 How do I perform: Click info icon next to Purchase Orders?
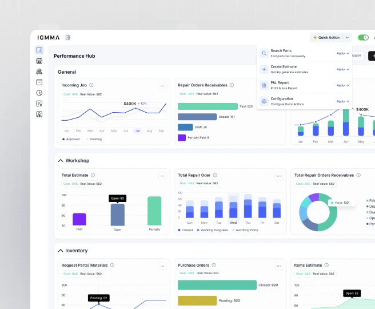click(214, 265)
